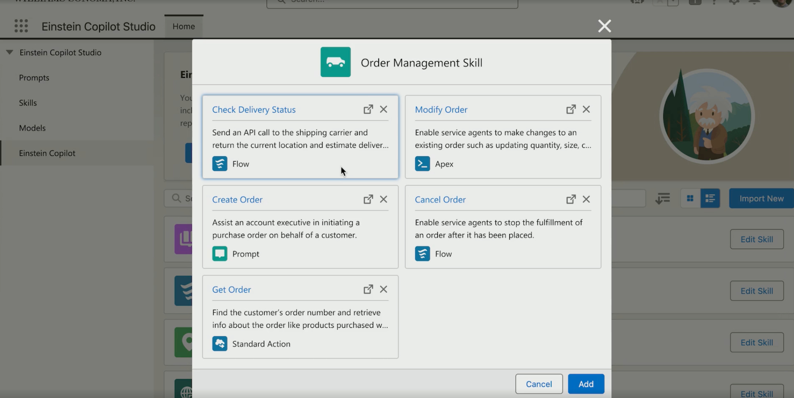The height and width of the screenshot is (398, 794).
Task: Open Create Order in new window
Action: pyautogui.click(x=368, y=199)
